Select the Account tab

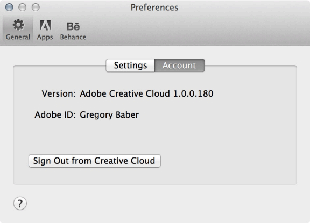click(x=179, y=66)
